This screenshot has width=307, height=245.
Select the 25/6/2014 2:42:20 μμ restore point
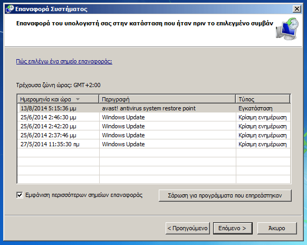[x=153, y=126]
